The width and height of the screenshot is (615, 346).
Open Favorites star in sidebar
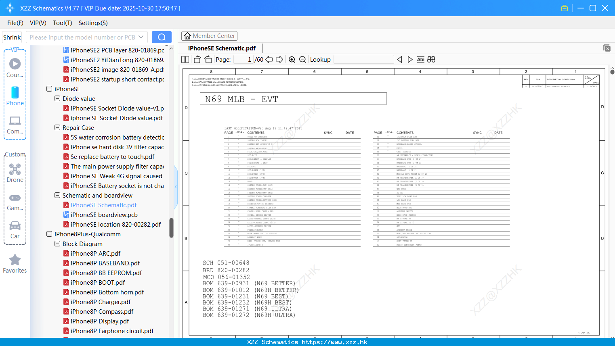tap(15, 264)
